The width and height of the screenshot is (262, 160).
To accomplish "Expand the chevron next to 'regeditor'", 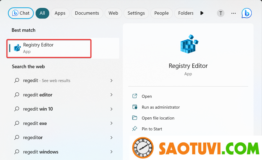I will click(111, 137).
